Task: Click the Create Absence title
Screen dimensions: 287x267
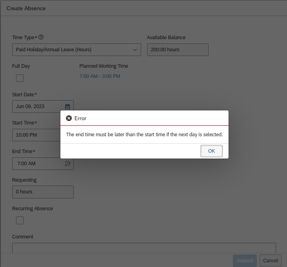Action: point(26,8)
